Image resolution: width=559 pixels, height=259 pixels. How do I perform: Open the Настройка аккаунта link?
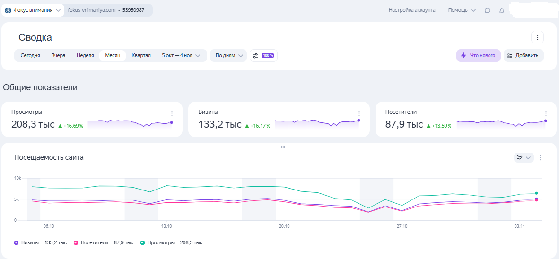(x=411, y=10)
